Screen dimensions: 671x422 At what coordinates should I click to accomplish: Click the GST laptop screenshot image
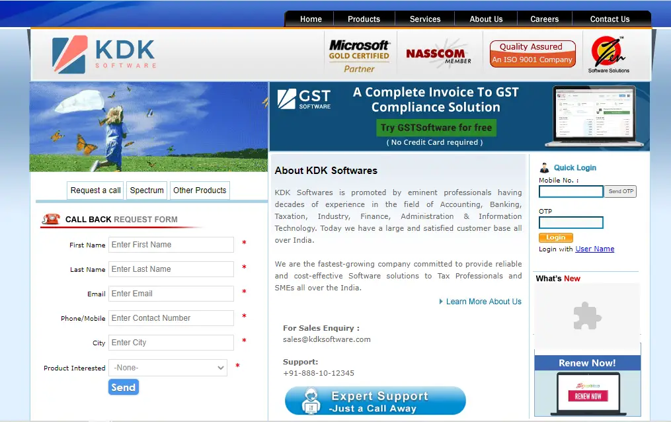coord(594,116)
